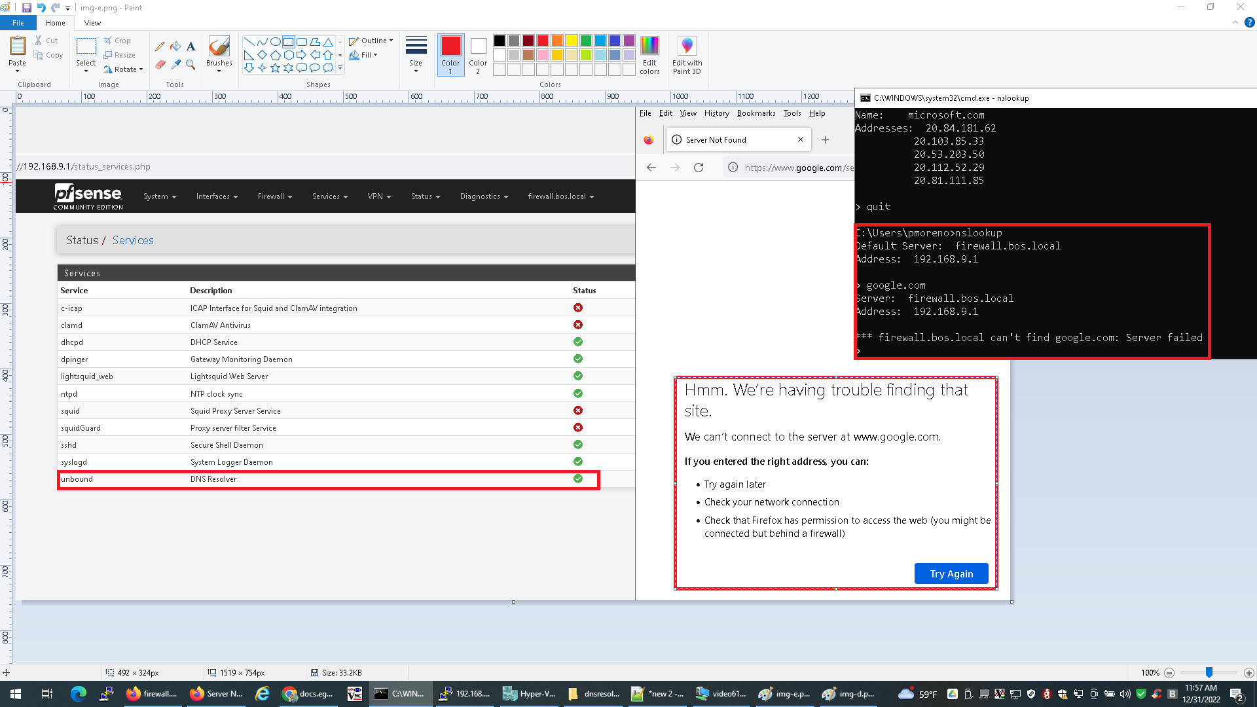Select the Eraser tool

click(x=160, y=64)
